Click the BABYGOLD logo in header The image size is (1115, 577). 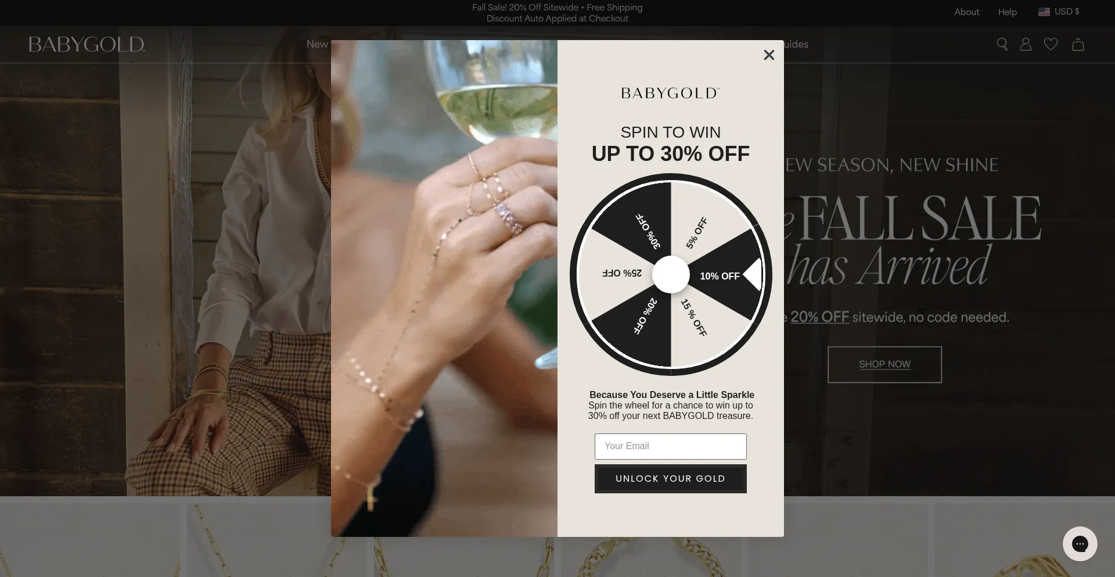(87, 44)
